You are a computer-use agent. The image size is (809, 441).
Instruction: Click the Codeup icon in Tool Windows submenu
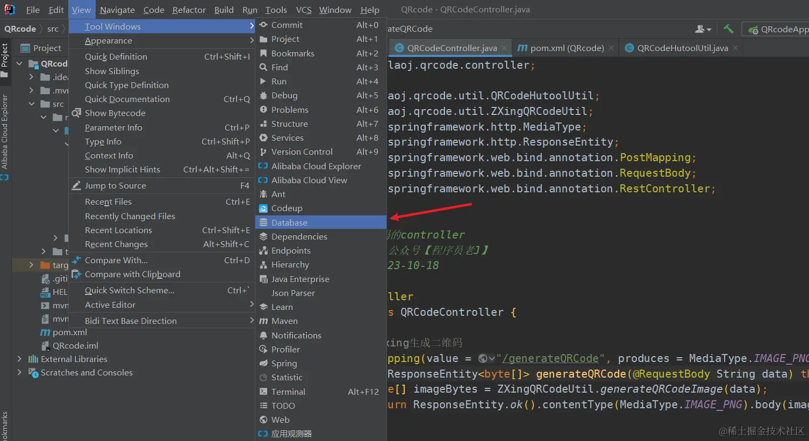[x=263, y=208]
